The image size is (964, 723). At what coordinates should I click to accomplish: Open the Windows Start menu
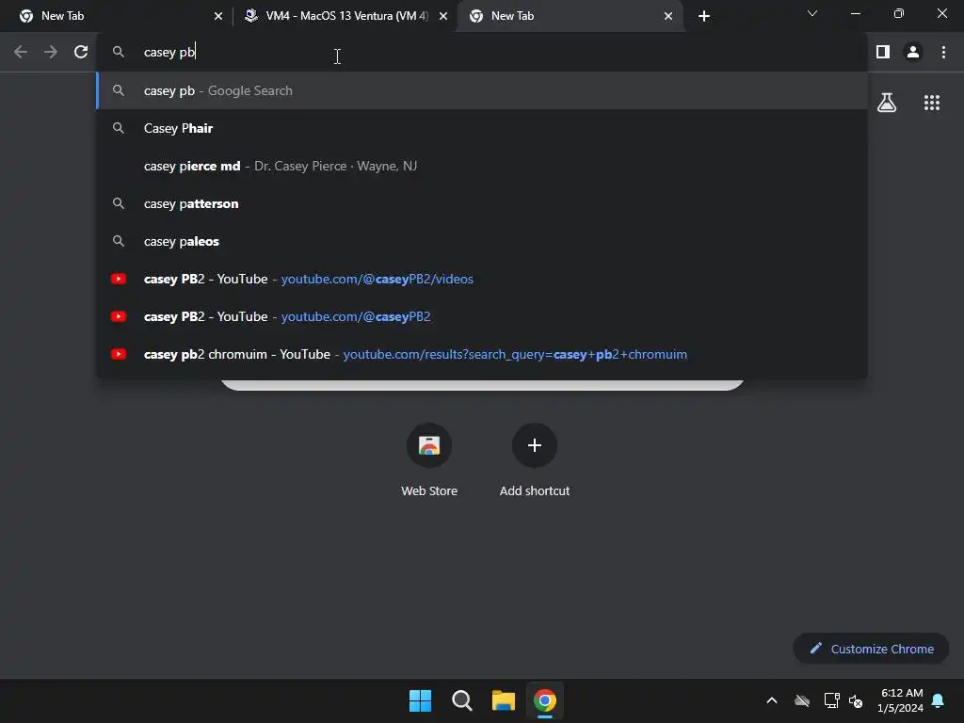(421, 700)
